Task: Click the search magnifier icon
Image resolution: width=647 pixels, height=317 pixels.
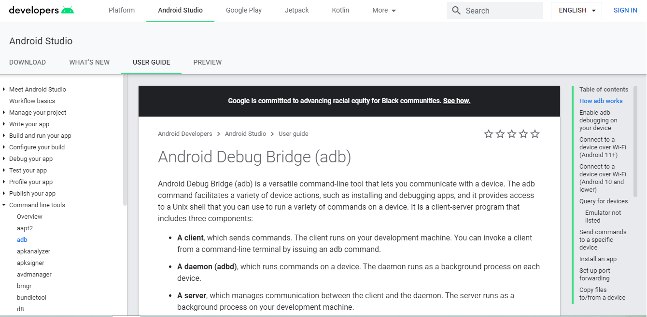Action: pos(456,11)
